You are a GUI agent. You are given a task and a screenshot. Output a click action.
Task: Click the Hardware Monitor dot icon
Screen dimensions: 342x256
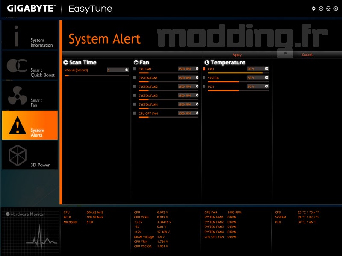click(x=8, y=214)
